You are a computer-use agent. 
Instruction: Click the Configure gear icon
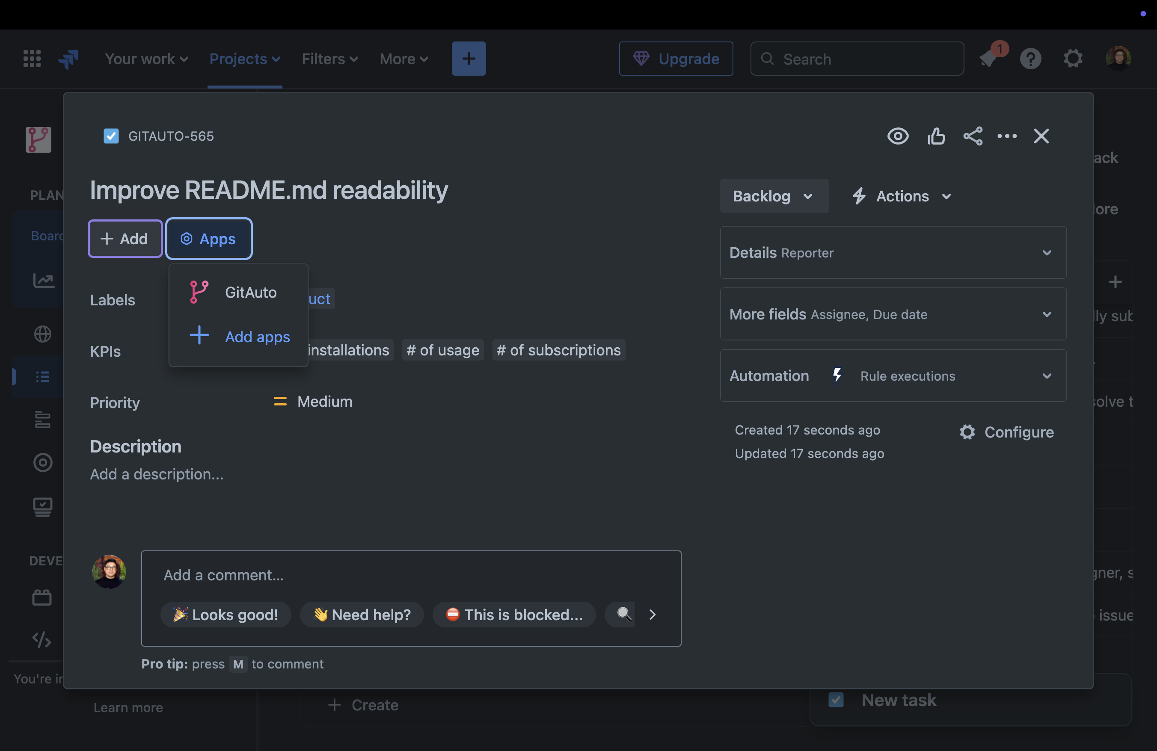click(967, 432)
